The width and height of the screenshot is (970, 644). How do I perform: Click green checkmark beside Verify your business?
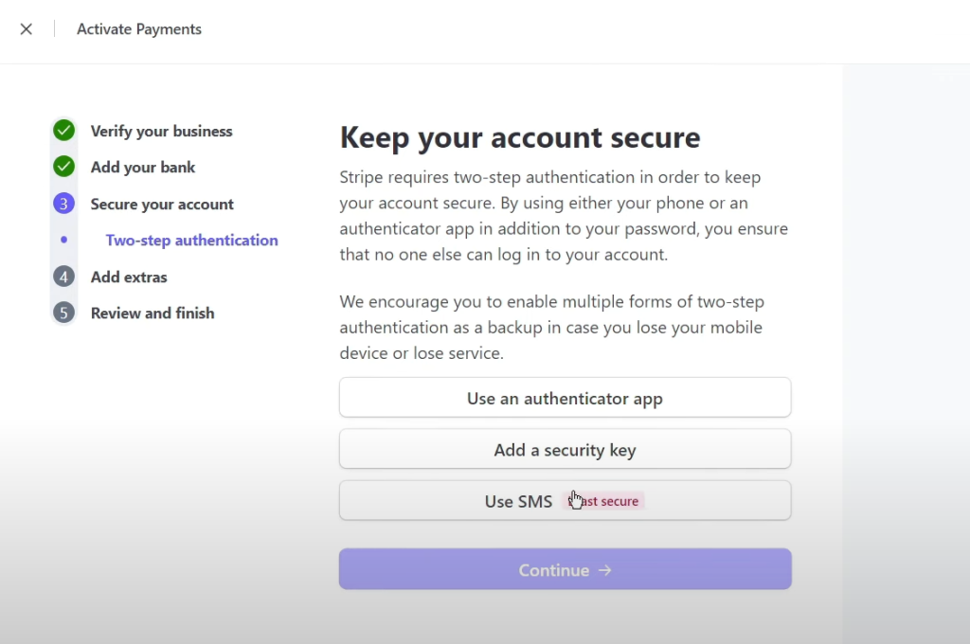click(x=63, y=131)
